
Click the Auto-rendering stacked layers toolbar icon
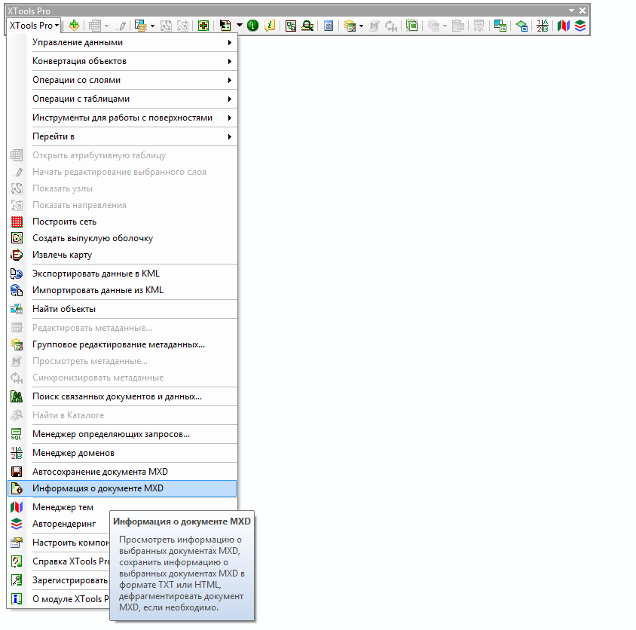coord(580,26)
